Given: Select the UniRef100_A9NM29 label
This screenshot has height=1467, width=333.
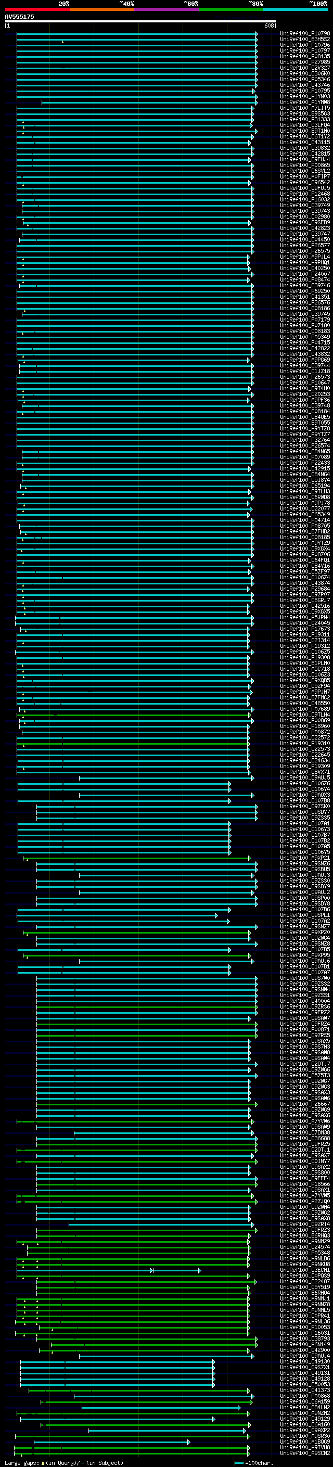Looking at the screenshot, I should point(305,1241).
